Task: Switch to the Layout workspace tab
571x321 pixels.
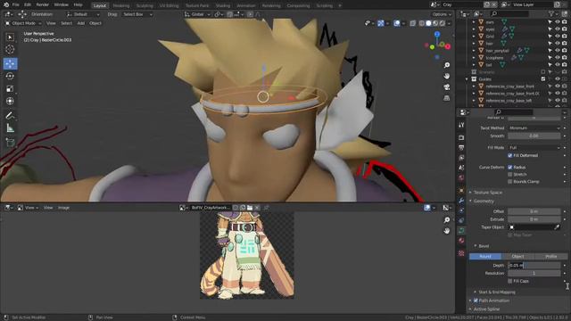Action: 99,5
